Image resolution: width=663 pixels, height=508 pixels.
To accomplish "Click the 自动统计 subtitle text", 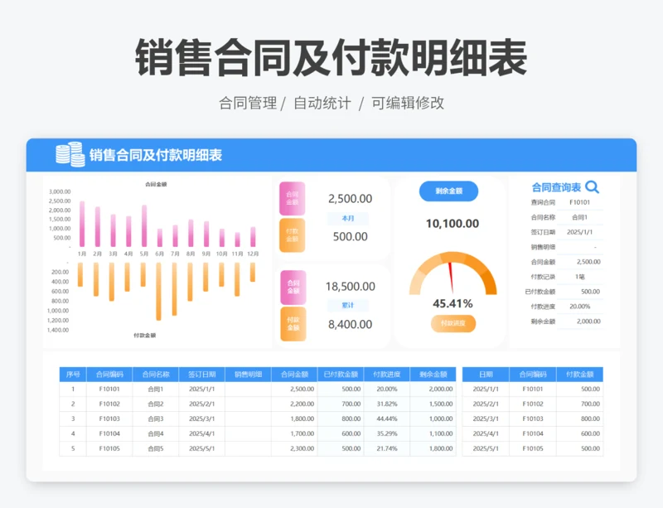I will 322,103.
